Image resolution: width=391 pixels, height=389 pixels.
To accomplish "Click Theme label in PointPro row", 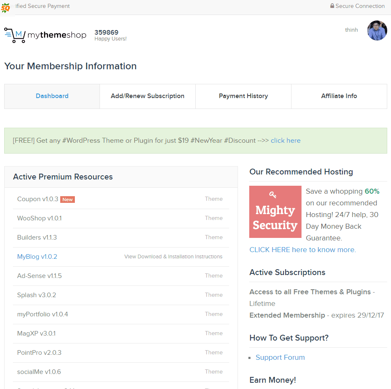I will click(214, 352).
